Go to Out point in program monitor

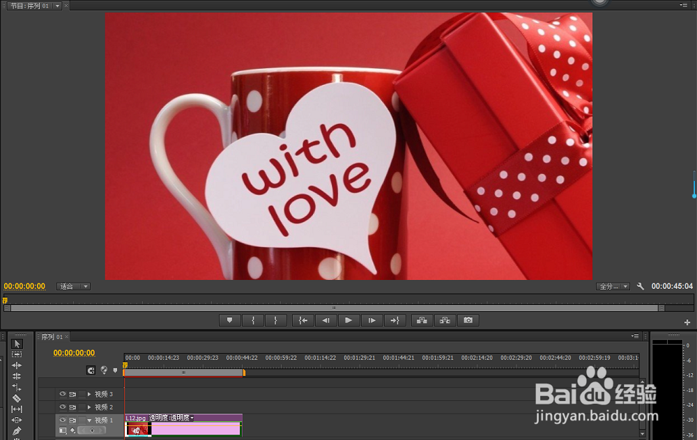[395, 320]
